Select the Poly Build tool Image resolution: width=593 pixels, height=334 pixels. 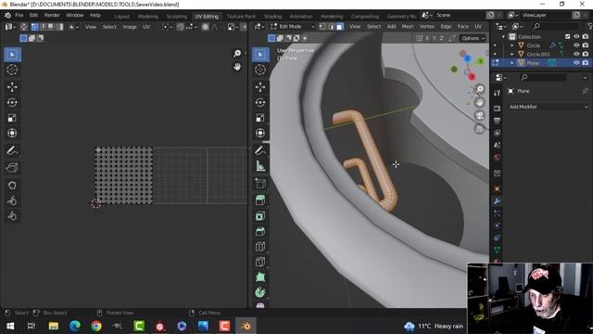[260, 277]
